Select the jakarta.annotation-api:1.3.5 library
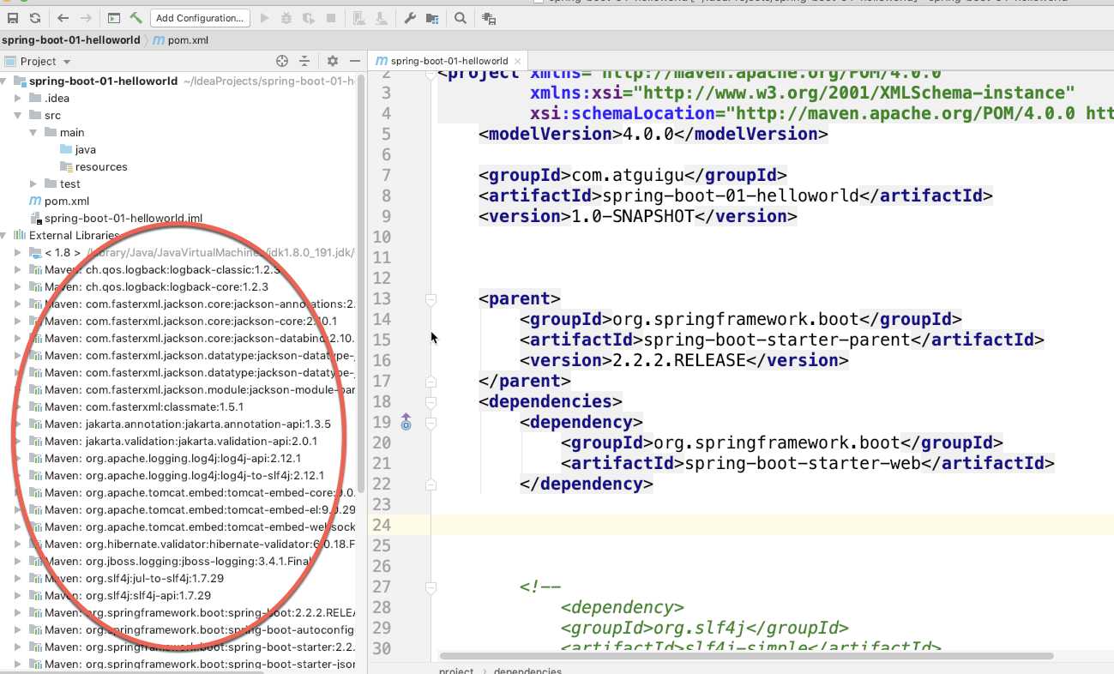 pos(187,424)
